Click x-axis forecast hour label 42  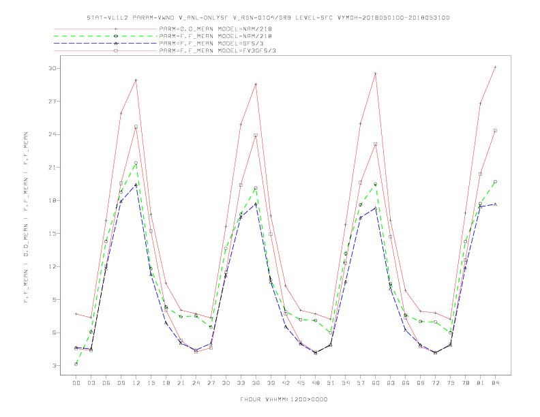[286, 383]
